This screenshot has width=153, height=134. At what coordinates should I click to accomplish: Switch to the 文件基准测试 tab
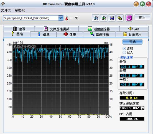57,29
